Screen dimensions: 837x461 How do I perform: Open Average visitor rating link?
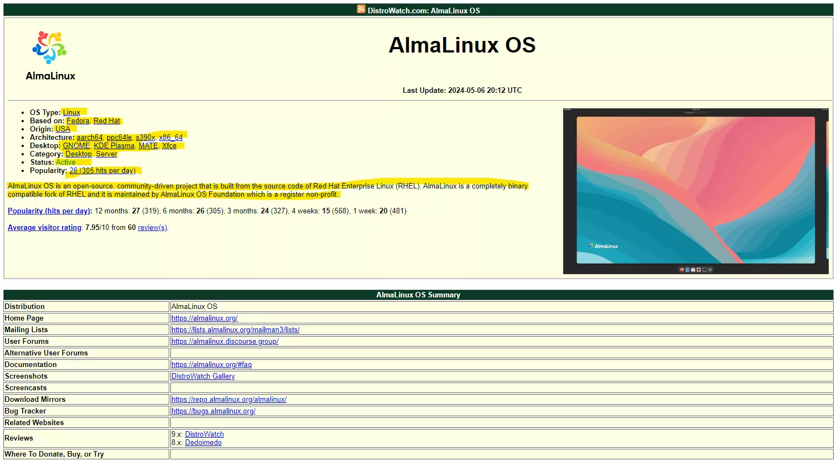point(44,228)
